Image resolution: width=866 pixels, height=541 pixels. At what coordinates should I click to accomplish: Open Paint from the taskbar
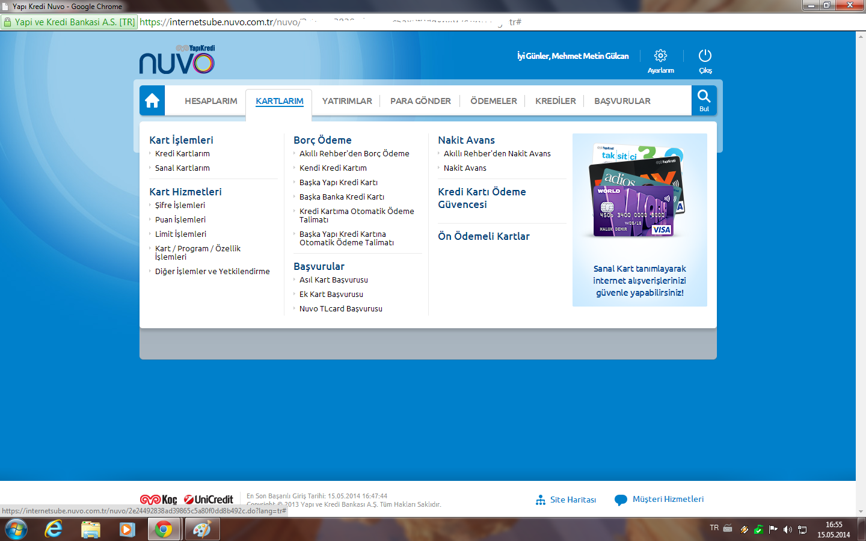point(201,530)
